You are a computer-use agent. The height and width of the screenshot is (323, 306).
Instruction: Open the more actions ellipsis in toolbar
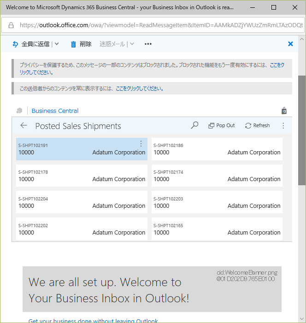click(148, 44)
